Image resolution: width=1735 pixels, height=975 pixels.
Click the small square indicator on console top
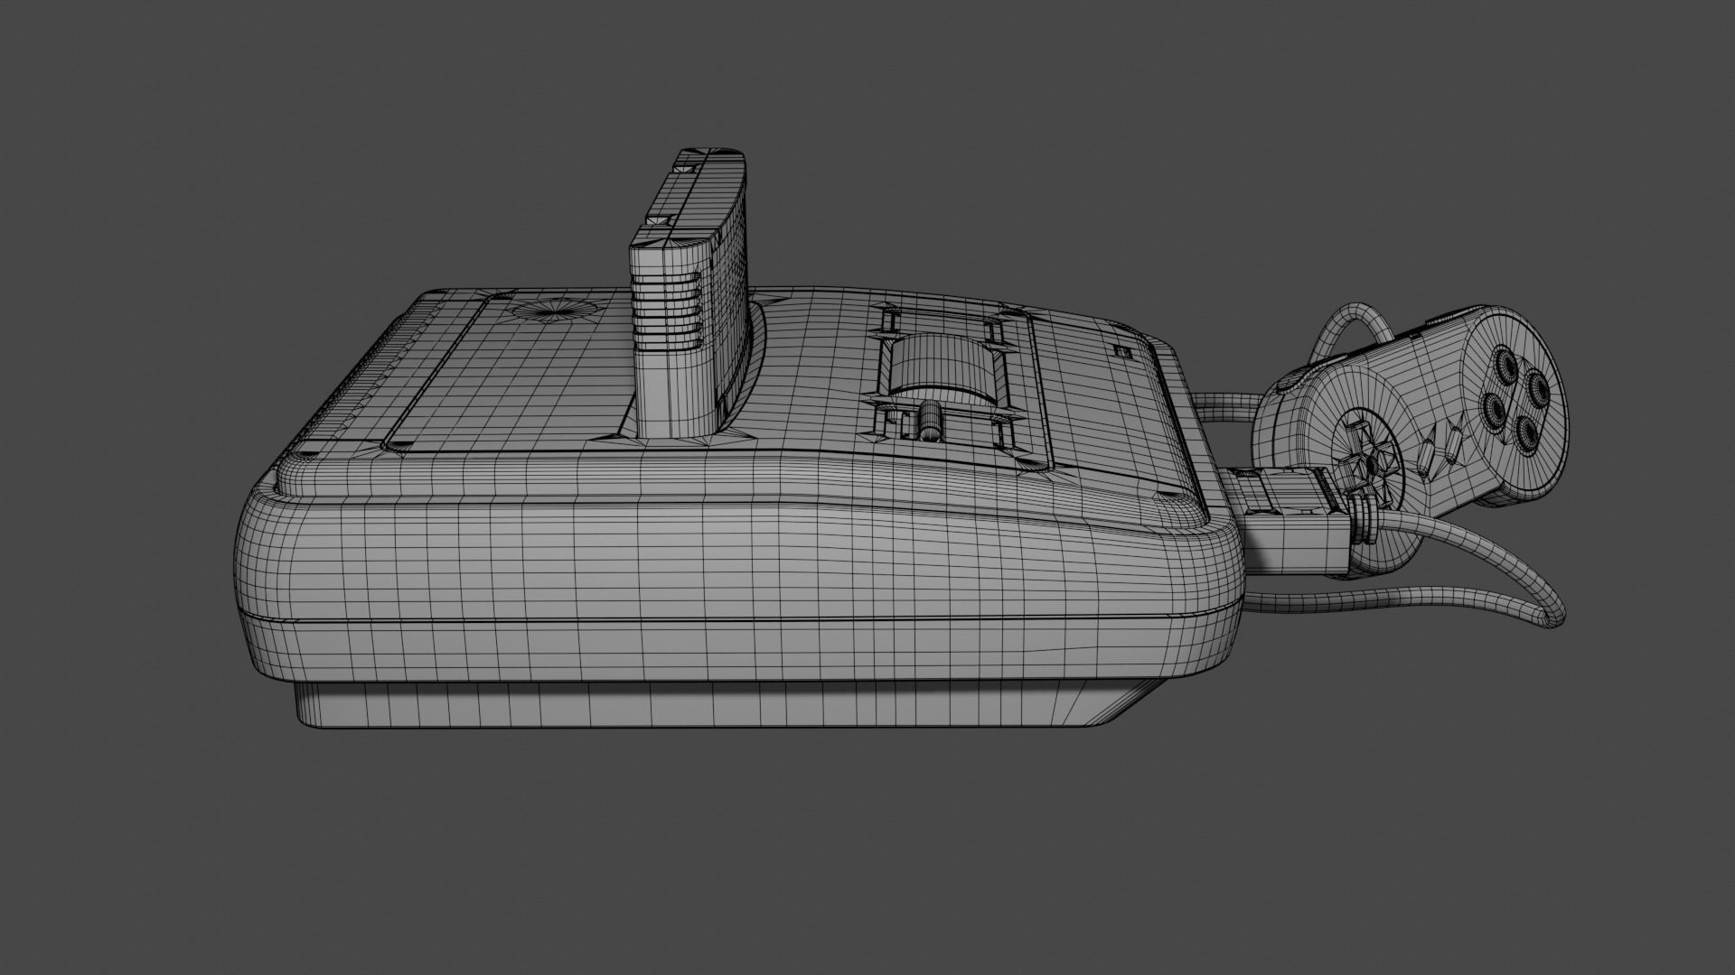click(x=1124, y=353)
